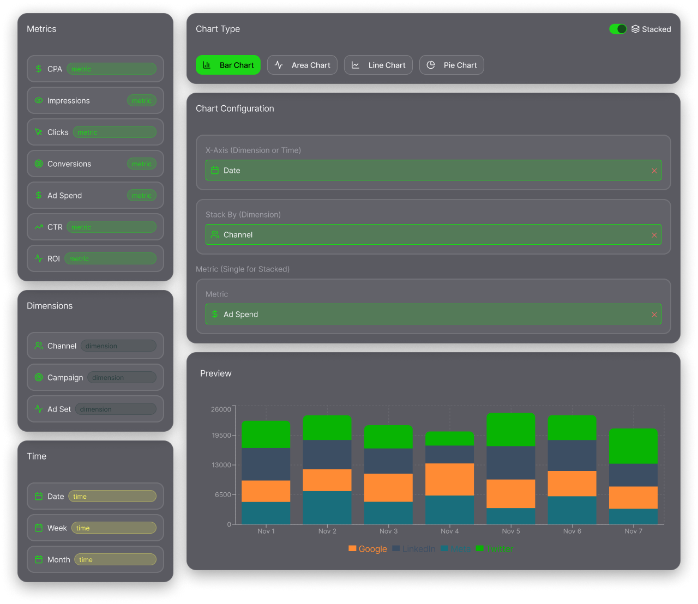The width and height of the screenshot is (698, 604).
Task: Select the Line Chart option
Action: click(x=378, y=65)
